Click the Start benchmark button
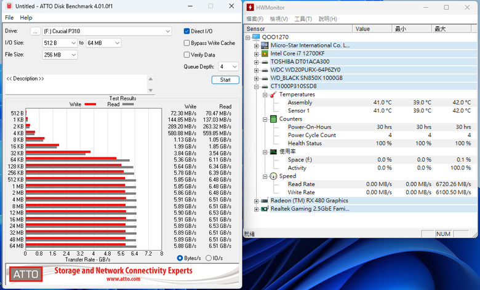480x290 pixels. click(225, 80)
